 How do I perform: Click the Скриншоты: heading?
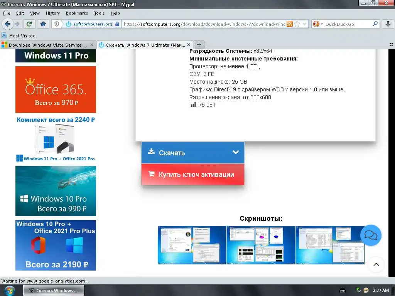coord(261,218)
